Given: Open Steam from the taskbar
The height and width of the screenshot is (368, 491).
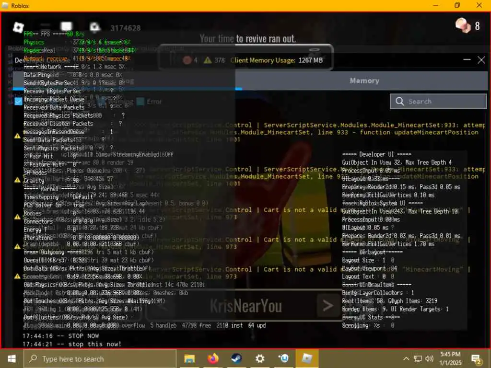Looking at the screenshot, I should click(236, 358).
